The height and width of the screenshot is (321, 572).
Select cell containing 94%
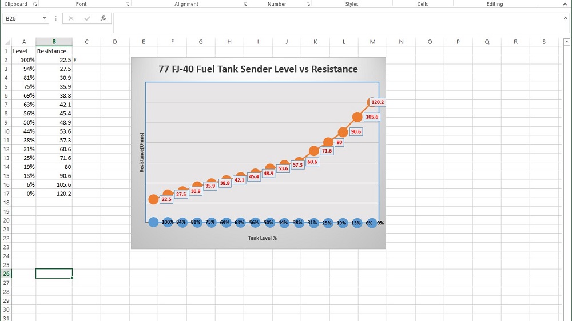tap(23, 69)
